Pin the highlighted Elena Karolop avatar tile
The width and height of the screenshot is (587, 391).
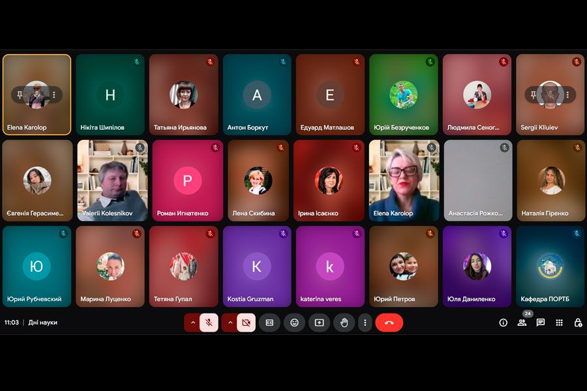[x=20, y=95]
